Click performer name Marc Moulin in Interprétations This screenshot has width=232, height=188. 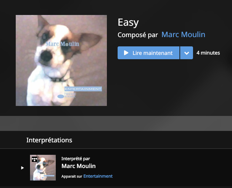tap(79, 166)
